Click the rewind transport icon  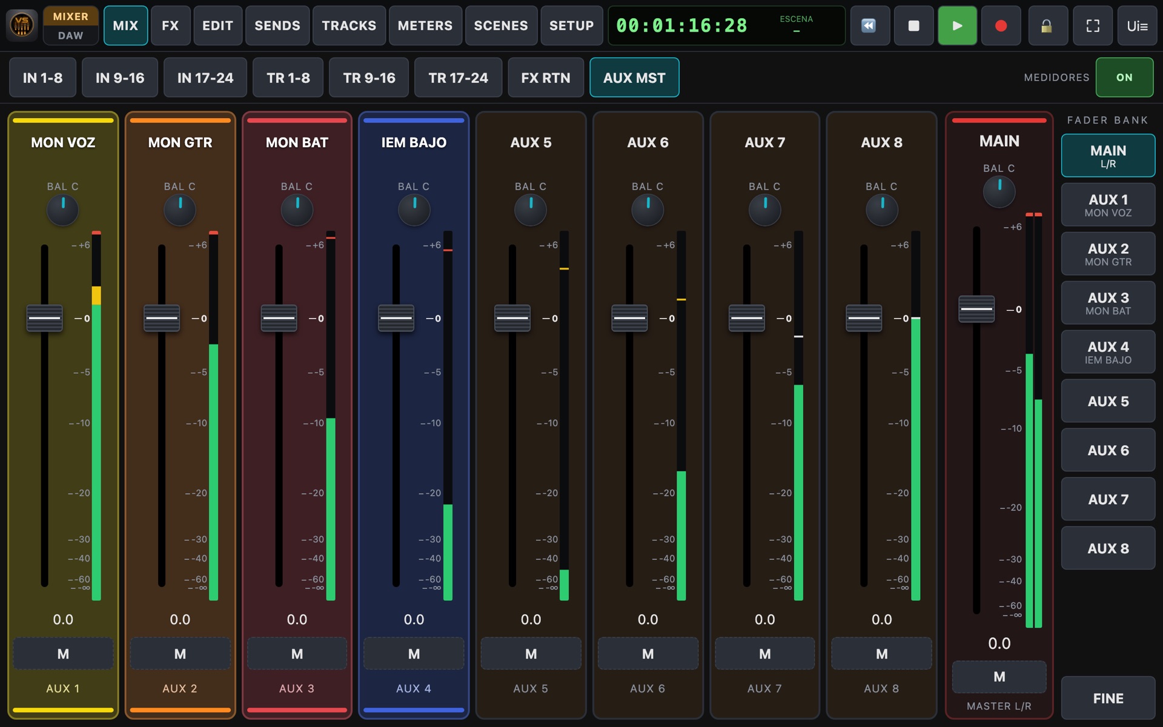pyautogui.click(x=869, y=25)
